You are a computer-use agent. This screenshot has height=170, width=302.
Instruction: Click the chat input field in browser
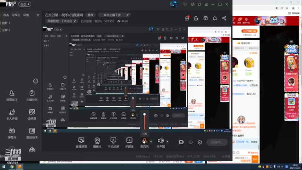click(x=243, y=159)
